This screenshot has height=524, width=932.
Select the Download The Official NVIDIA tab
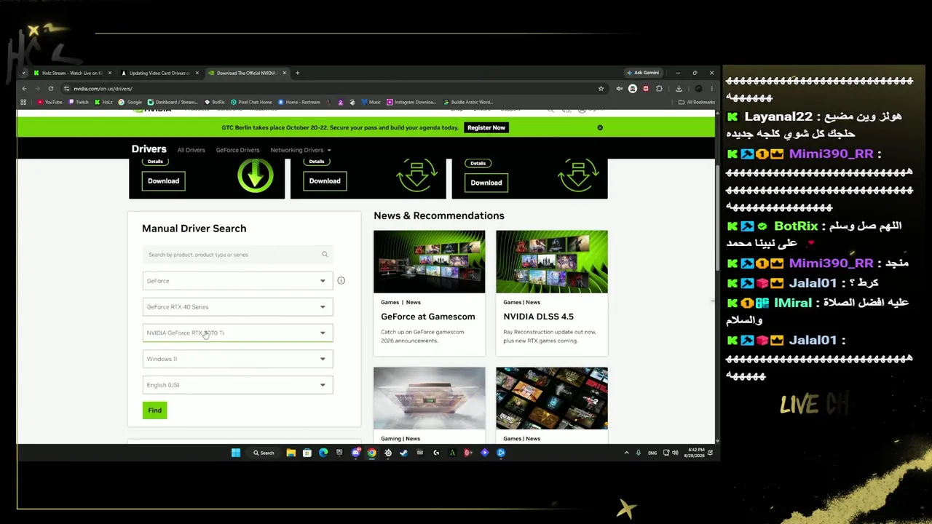coord(247,73)
